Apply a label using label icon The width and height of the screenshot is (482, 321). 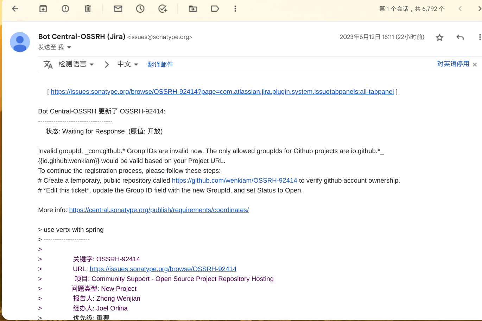coord(215,9)
